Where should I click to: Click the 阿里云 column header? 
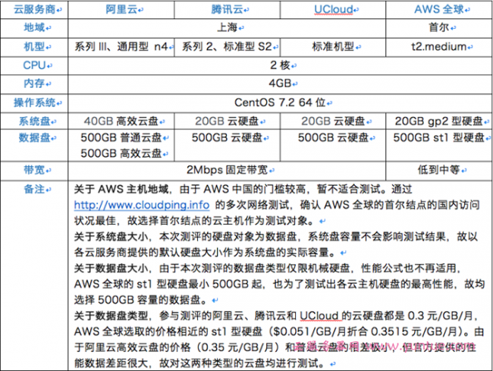(121, 11)
